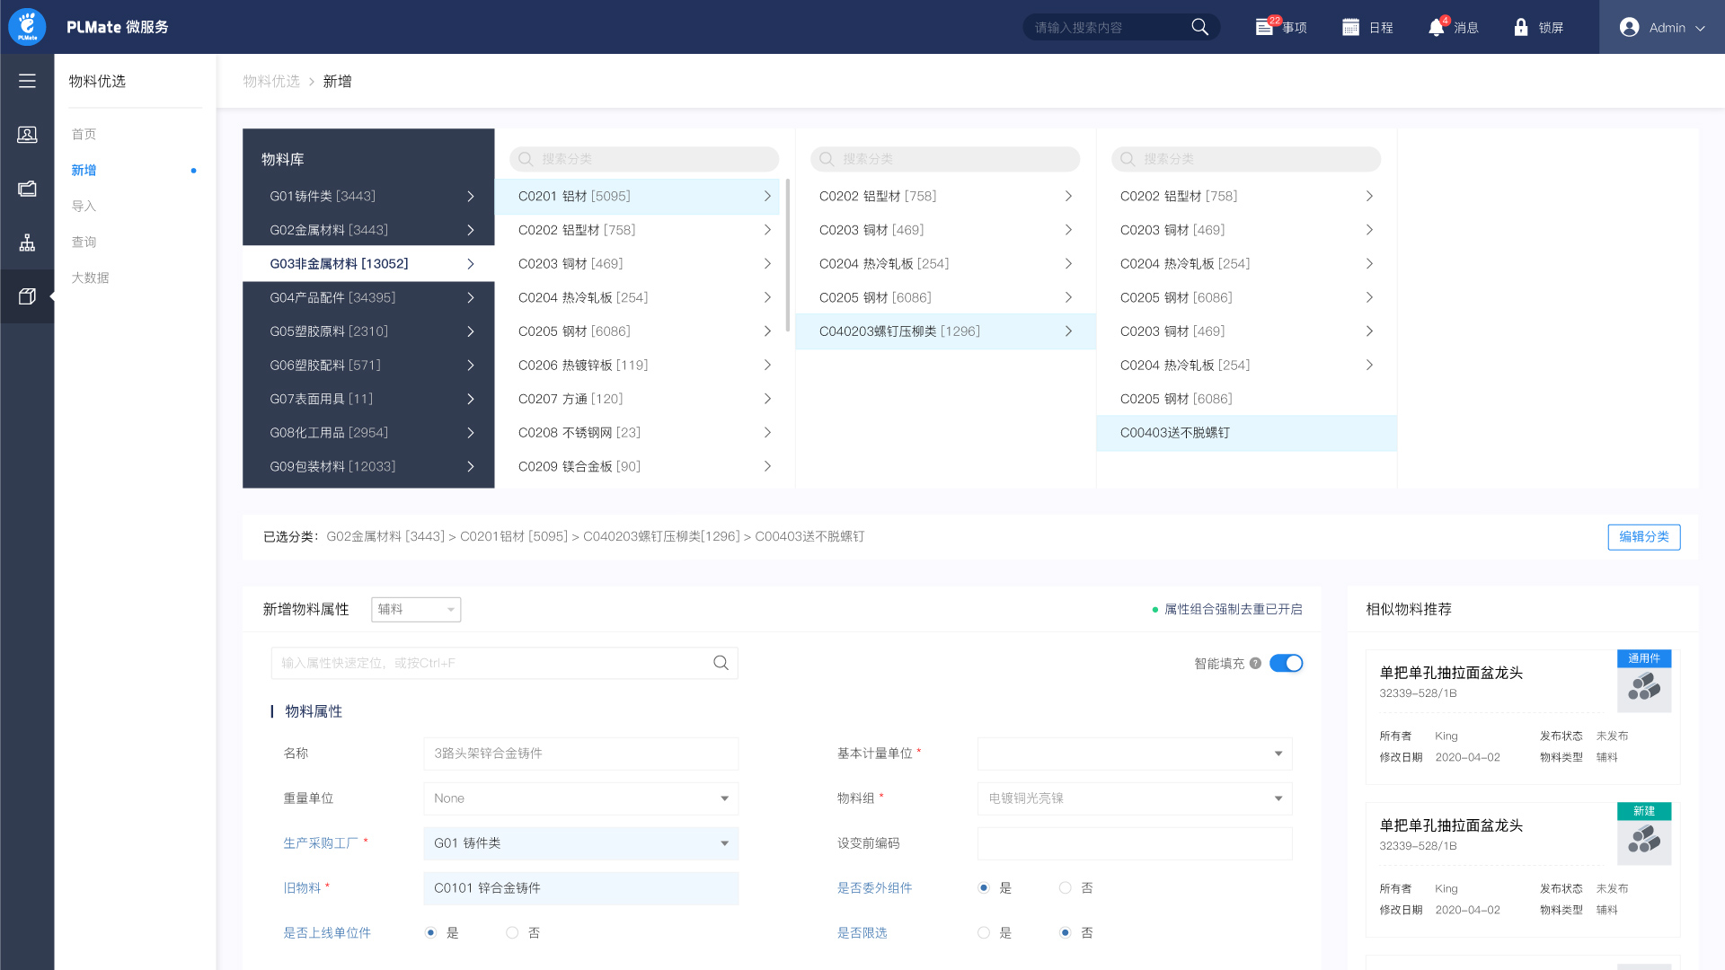
Task: Toggle the 智能填充 switch off
Action: click(x=1286, y=664)
